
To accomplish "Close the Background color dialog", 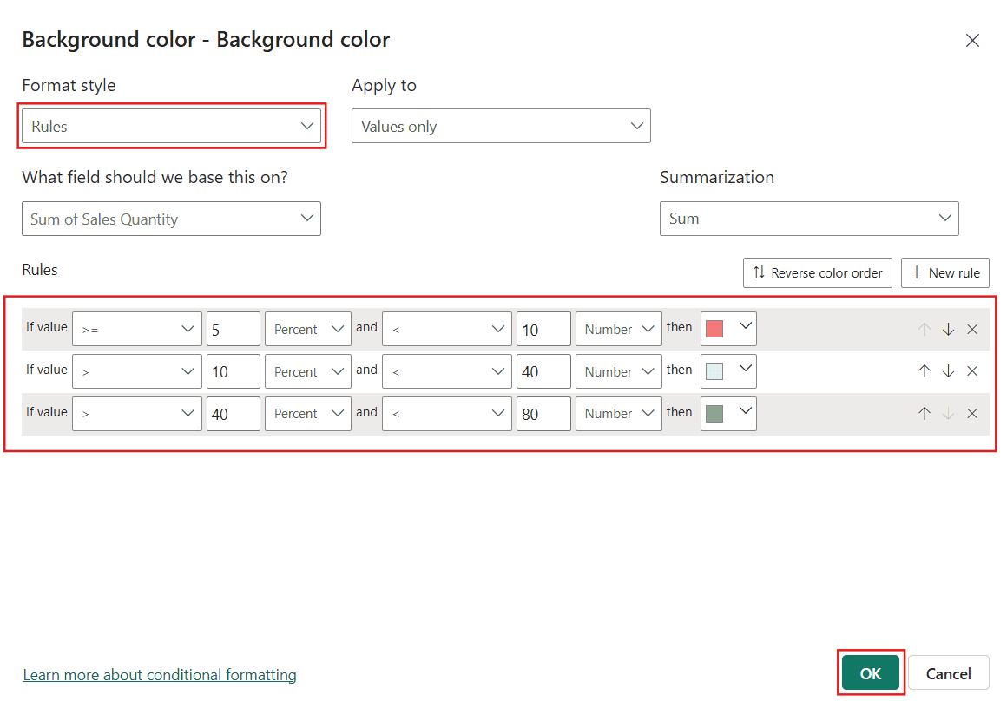I will (972, 41).
